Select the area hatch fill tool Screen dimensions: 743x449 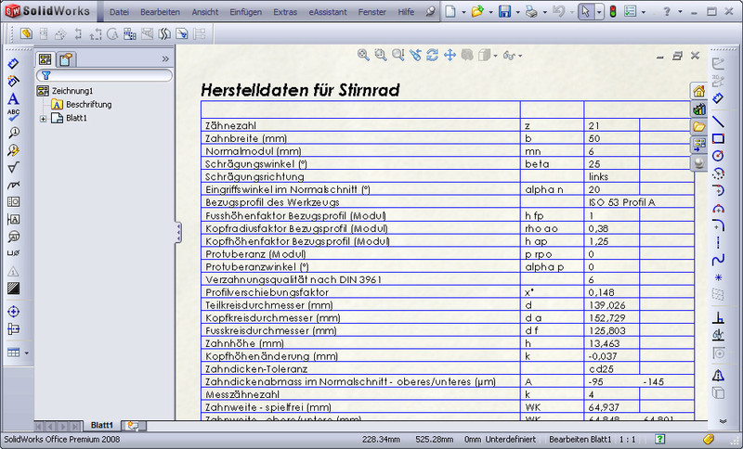coord(13,288)
